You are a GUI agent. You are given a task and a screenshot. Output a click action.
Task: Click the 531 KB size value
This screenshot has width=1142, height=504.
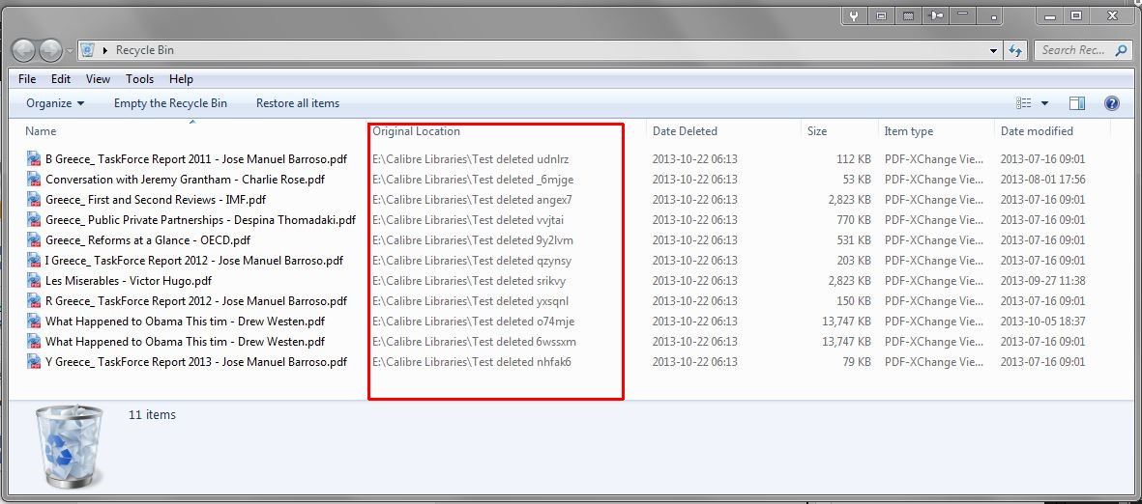pyautogui.click(x=854, y=240)
